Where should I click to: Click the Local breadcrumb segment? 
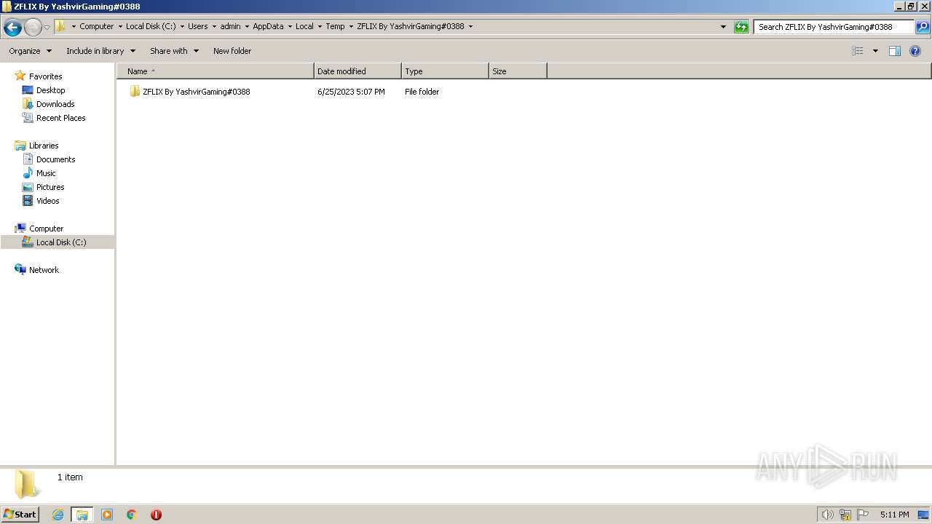304,26
